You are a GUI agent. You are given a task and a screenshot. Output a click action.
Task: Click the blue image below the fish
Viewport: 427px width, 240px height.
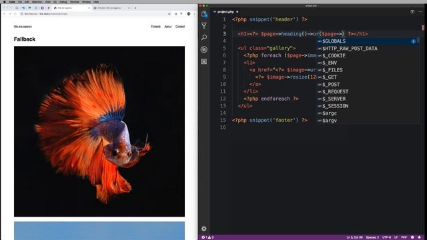(x=99, y=231)
